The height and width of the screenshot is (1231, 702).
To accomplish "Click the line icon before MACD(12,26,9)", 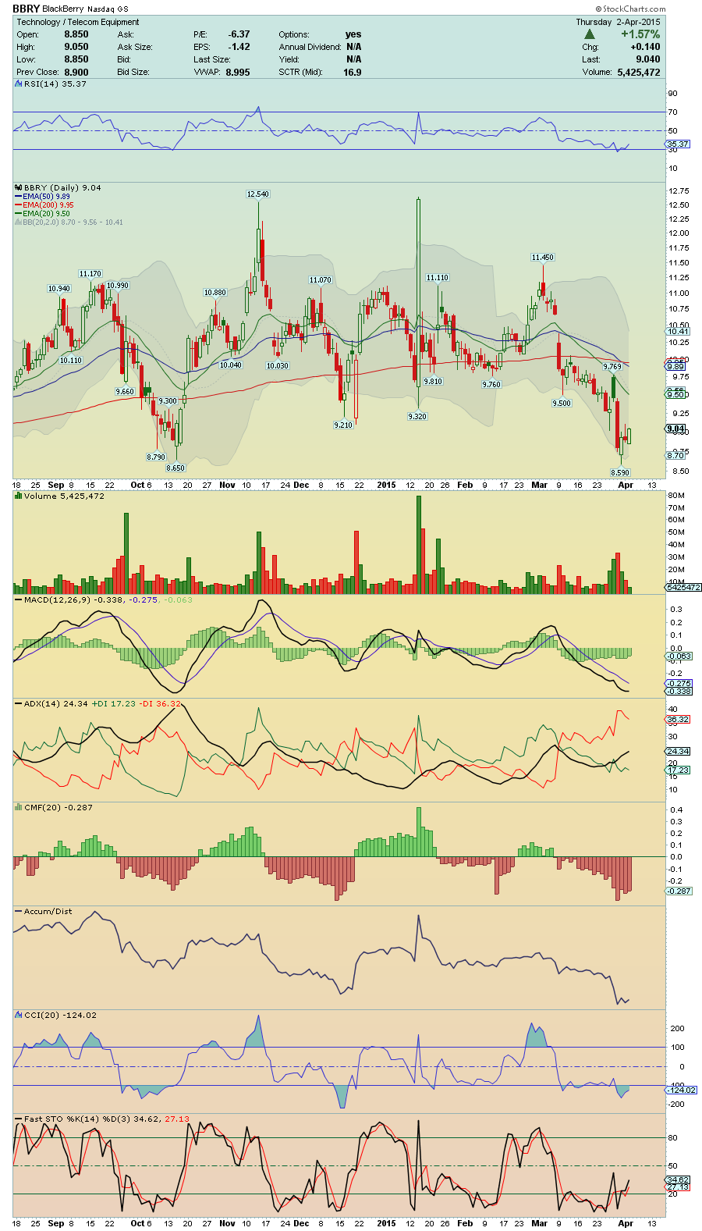I will 19,599.
